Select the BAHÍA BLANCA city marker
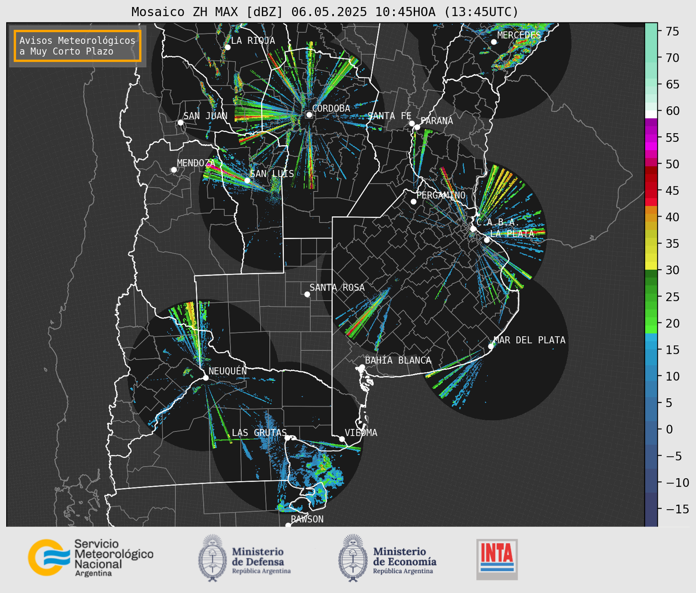The image size is (696, 593). pyautogui.click(x=362, y=367)
